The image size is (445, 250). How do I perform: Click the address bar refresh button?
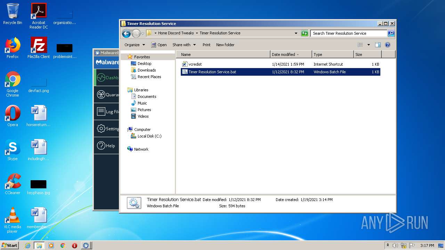pos(305,33)
